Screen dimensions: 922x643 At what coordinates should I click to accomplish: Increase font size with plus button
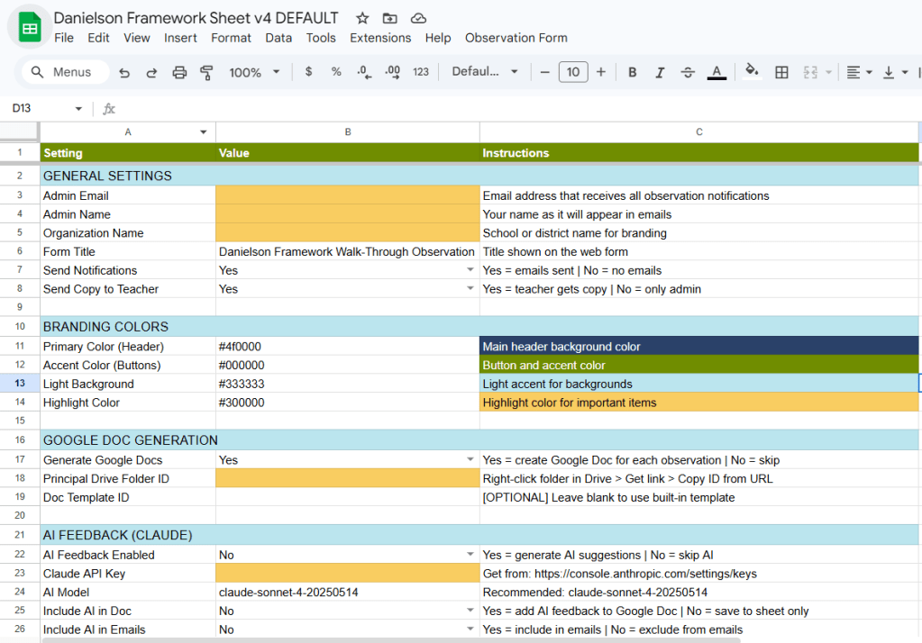[601, 72]
